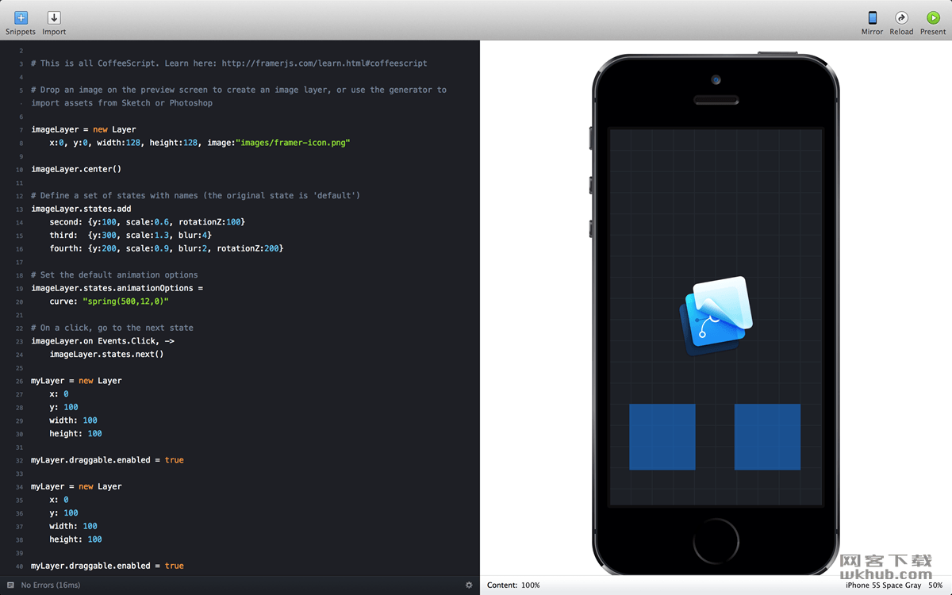The image size is (952, 595).
Task: Start Present mode
Action: point(933,23)
